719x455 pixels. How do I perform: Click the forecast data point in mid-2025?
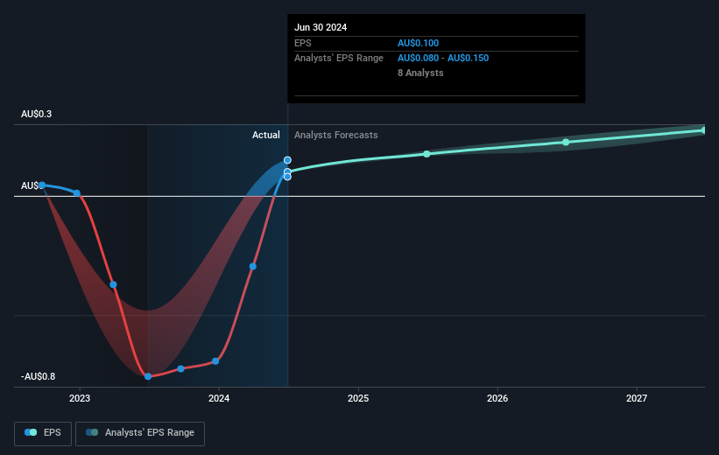(x=426, y=154)
